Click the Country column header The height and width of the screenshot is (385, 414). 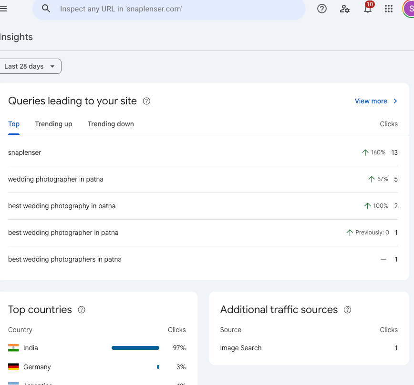click(20, 330)
